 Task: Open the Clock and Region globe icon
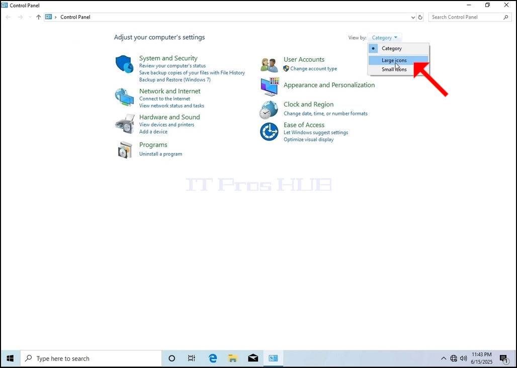point(269,110)
